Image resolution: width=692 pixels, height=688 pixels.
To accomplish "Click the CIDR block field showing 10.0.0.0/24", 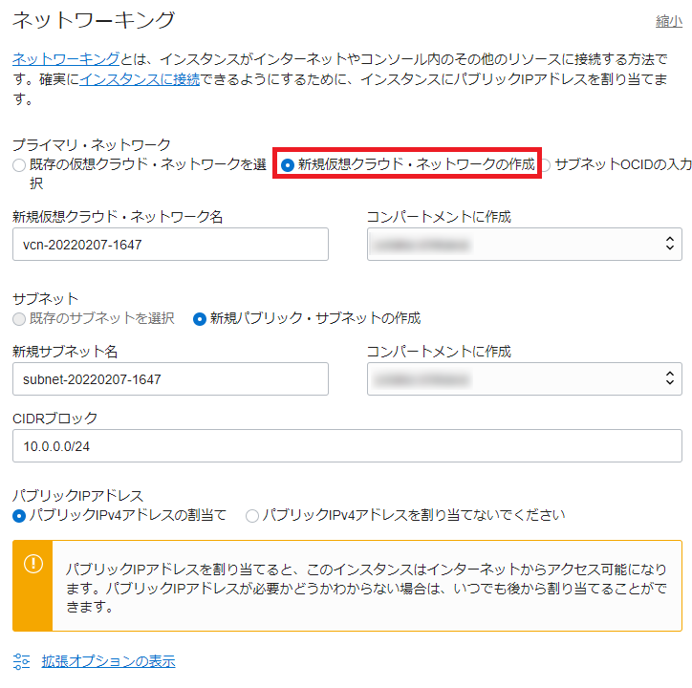I will (347, 447).
